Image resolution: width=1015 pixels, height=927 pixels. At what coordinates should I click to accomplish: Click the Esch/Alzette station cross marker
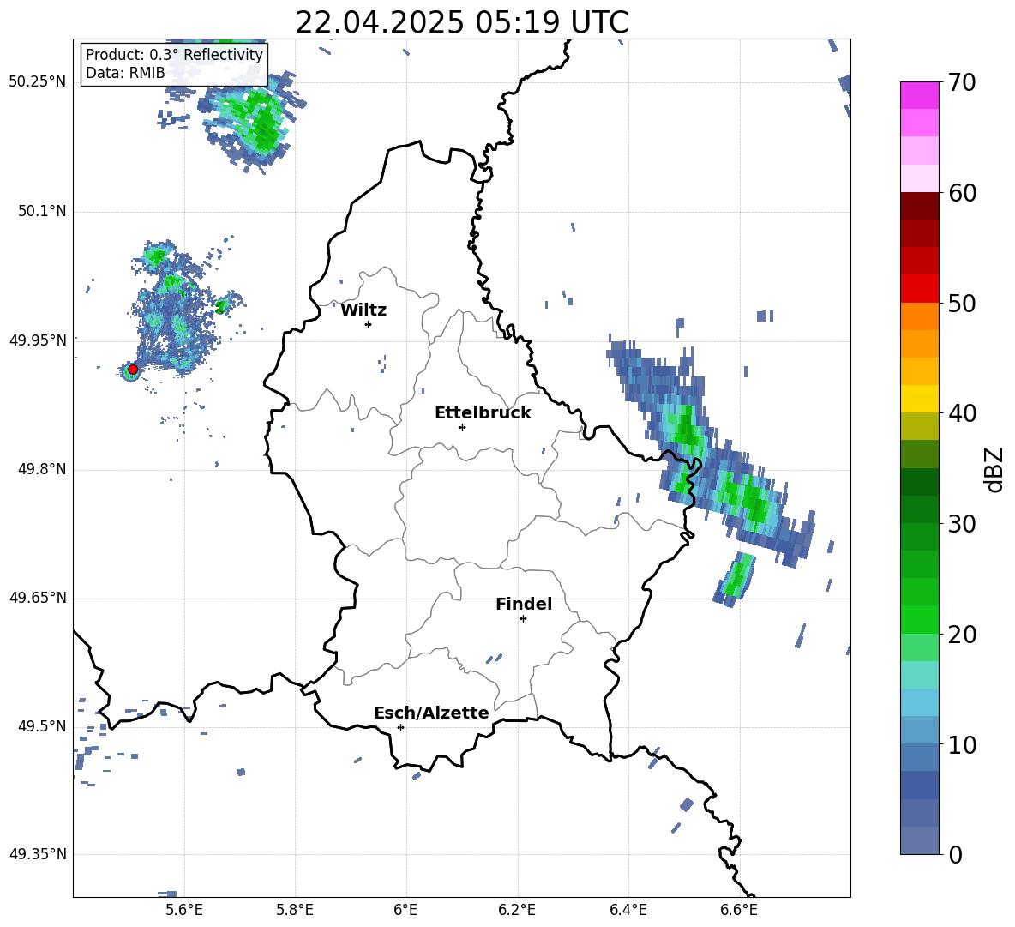400,727
